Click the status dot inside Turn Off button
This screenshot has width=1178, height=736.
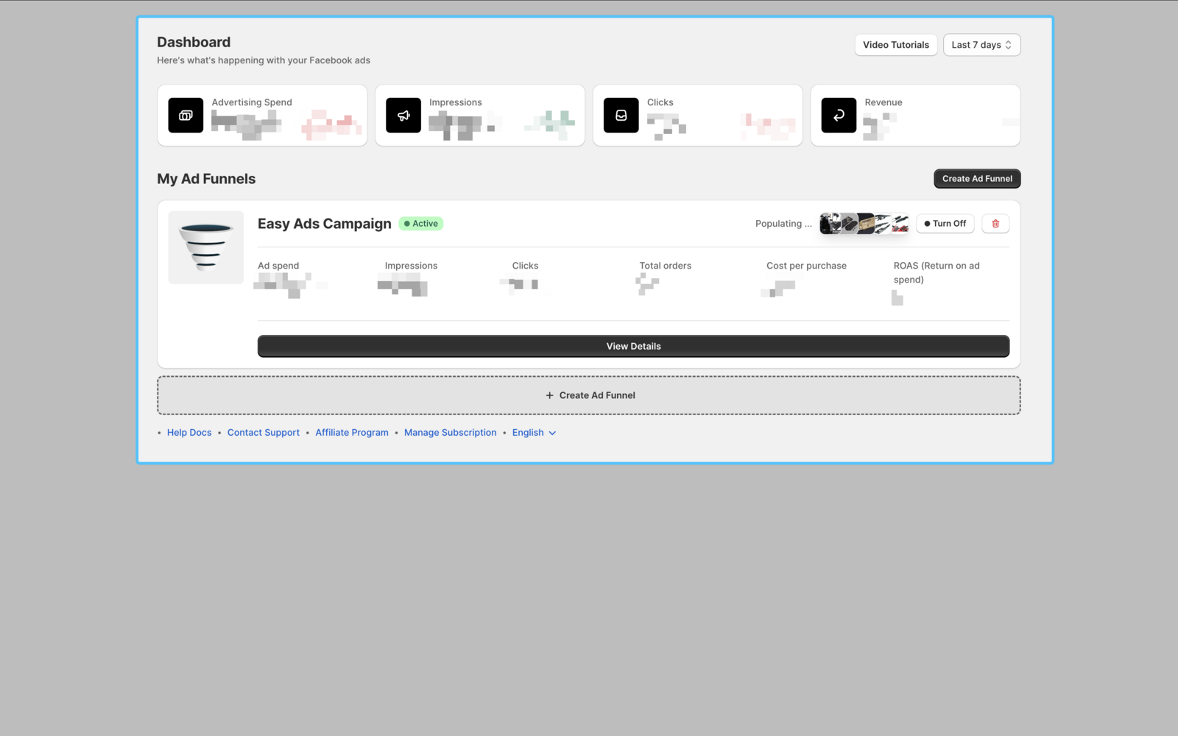pyautogui.click(x=928, y=223)
